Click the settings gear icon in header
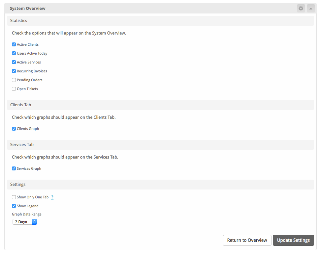Screen dimensions: 320x253 click(301, 8)
